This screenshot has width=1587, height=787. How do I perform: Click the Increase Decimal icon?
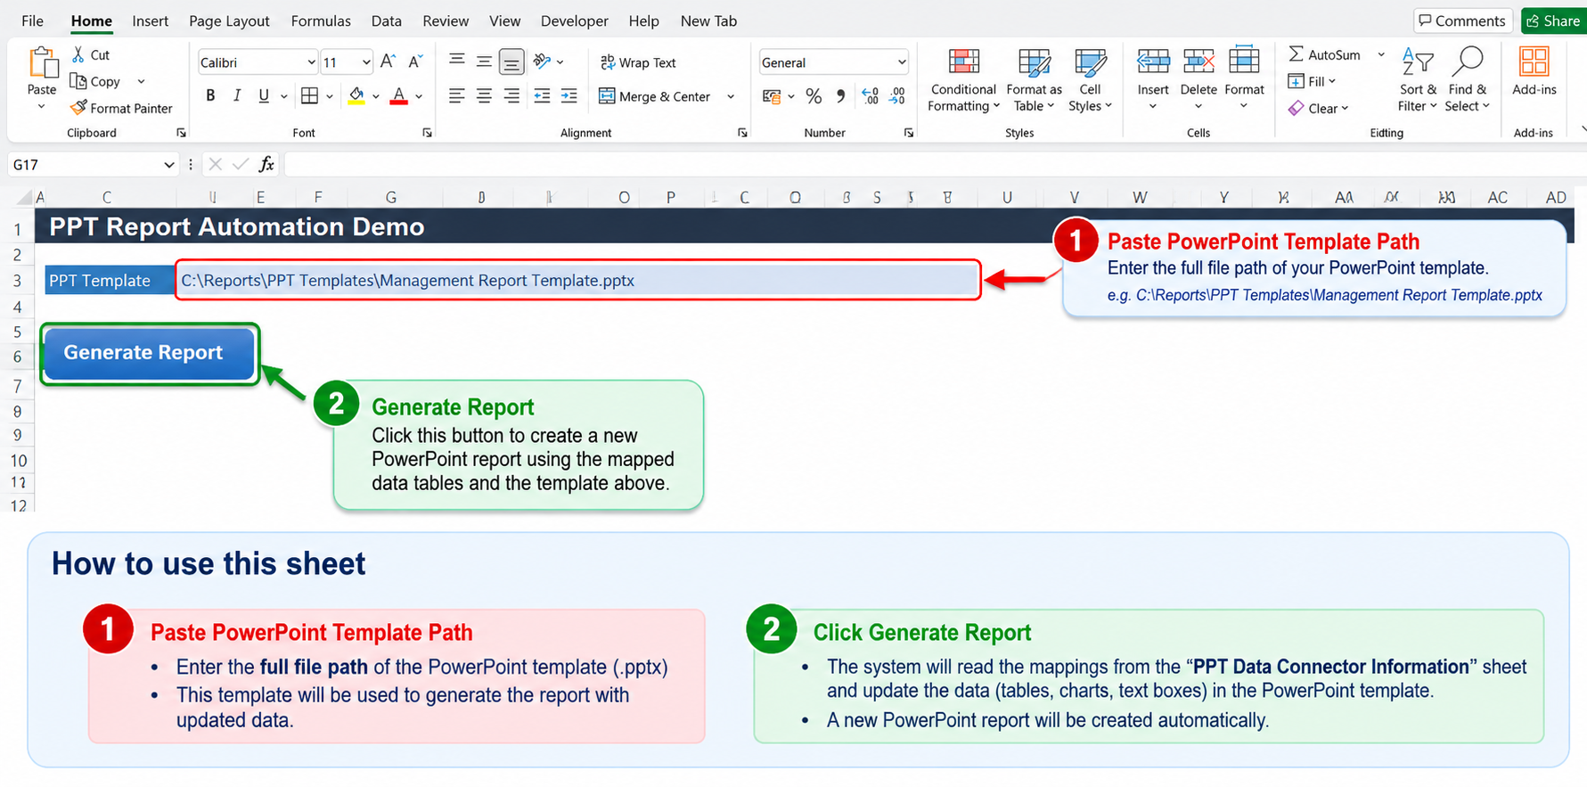(870, 96)
